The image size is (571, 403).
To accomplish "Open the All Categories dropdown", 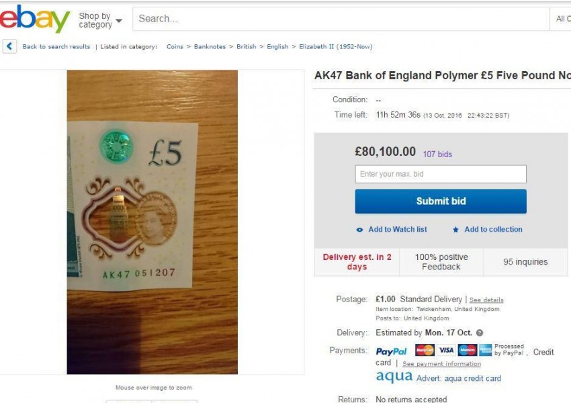I will tap(562, 19).
